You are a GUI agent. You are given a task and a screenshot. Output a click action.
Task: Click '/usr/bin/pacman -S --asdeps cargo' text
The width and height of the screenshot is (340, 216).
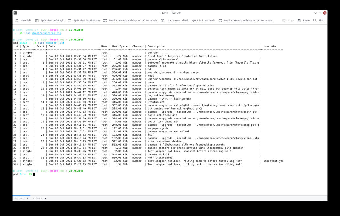173,73
